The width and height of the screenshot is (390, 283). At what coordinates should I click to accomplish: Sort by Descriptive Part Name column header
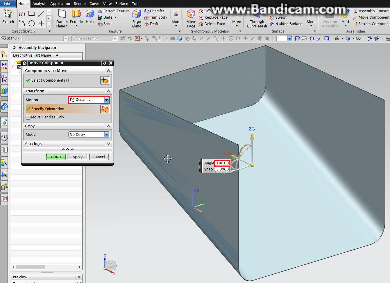(47, 55)
